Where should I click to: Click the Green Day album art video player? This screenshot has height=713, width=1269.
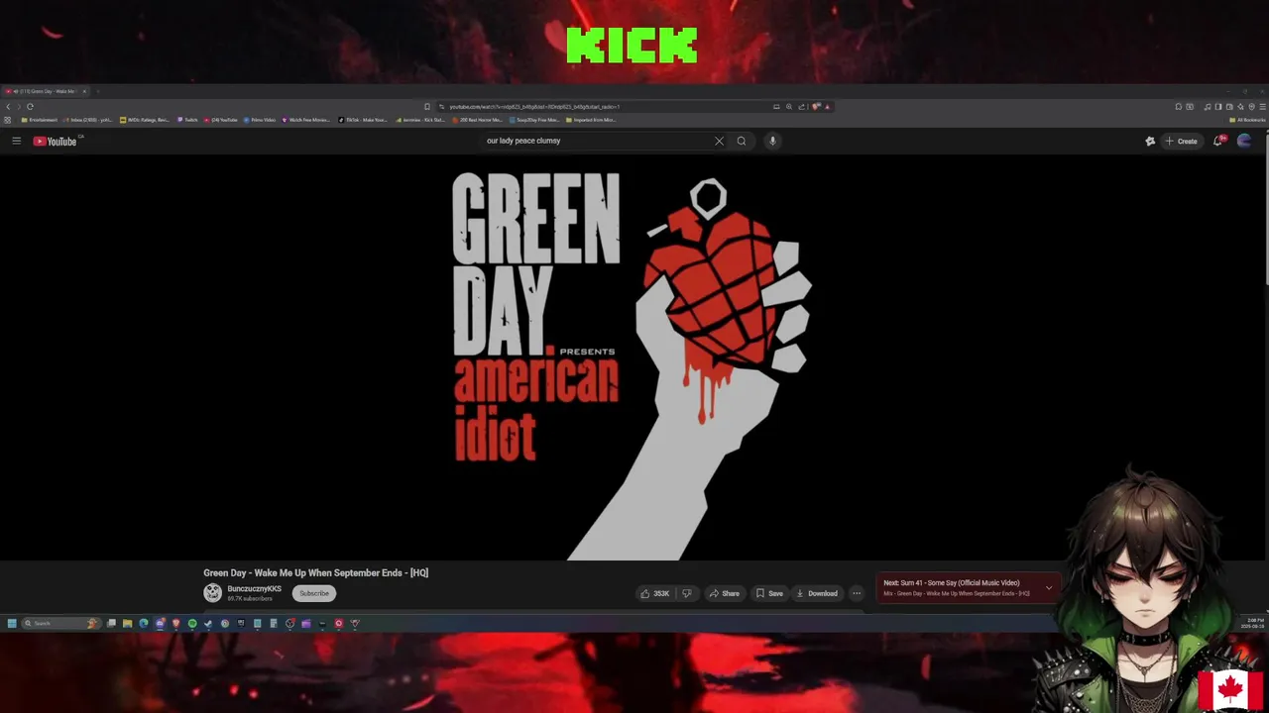[633, 358]
